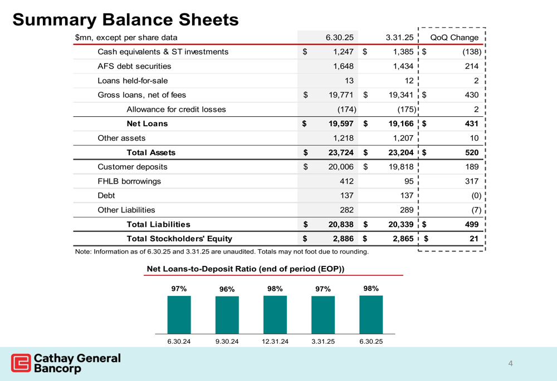Click the 3.31.25 bar in the chart
Viewport: 557px width, 381px height.
click(323, 315)
